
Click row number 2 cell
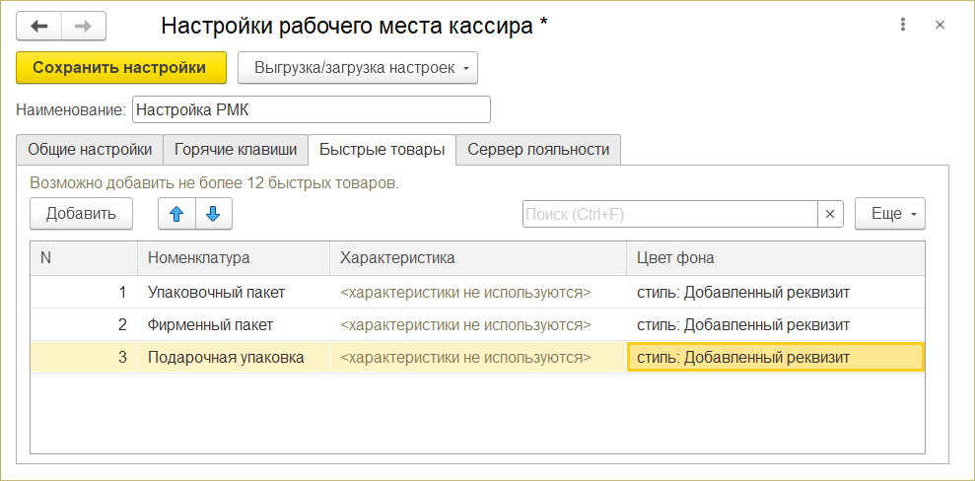point(84,325)
